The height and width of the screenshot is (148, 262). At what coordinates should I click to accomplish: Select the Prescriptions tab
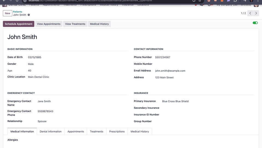click(x=117, y=131)
